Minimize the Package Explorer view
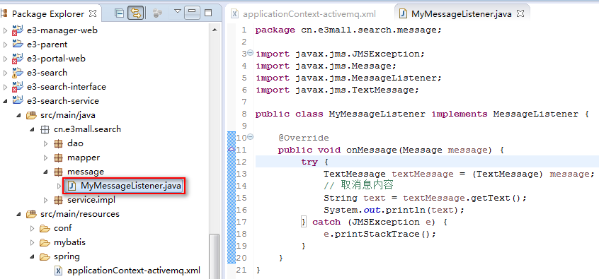 tap(192, 13)
